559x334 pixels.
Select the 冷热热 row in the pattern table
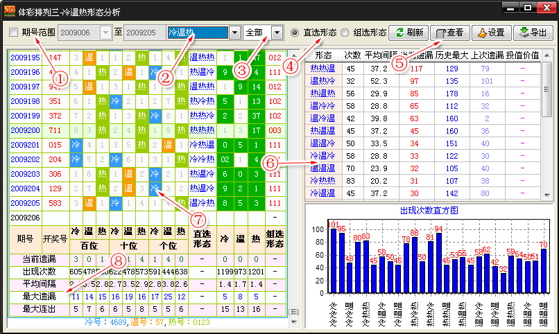coord(423,181)
